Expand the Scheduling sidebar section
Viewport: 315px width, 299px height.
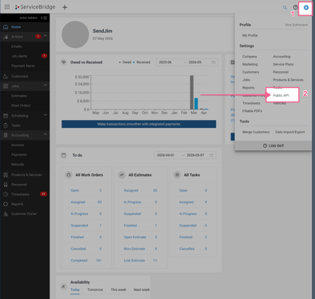[46, 115]
